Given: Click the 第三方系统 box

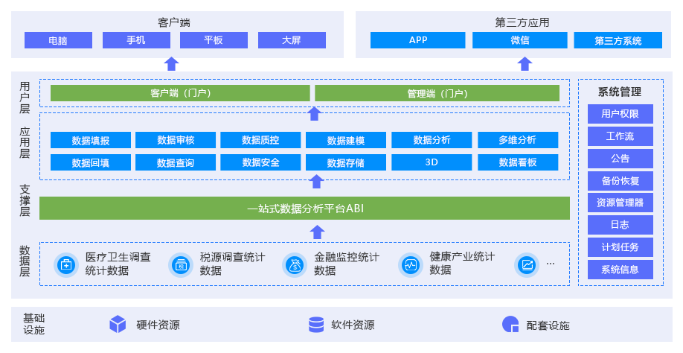Looking at the screenshot, I should 618,40.
